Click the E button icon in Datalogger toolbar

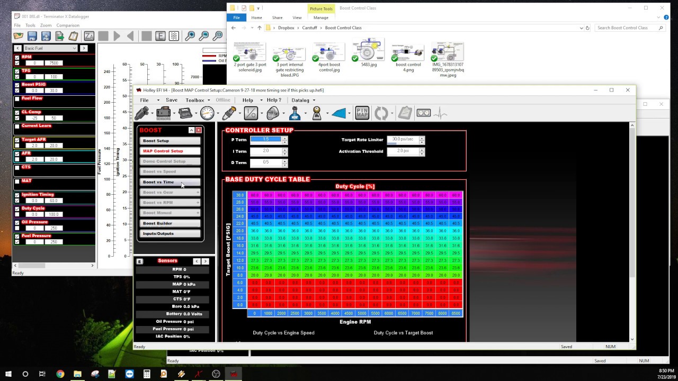tap(160, 36)
